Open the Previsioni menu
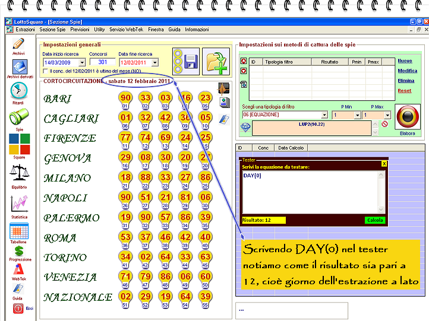429x321 pixels. pos(80,29)
